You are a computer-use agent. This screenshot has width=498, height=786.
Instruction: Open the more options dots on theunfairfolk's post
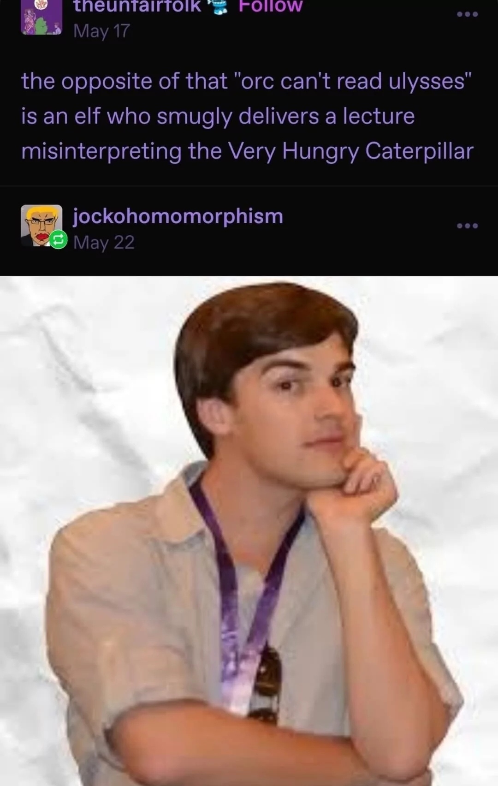[x=467, y=14]
